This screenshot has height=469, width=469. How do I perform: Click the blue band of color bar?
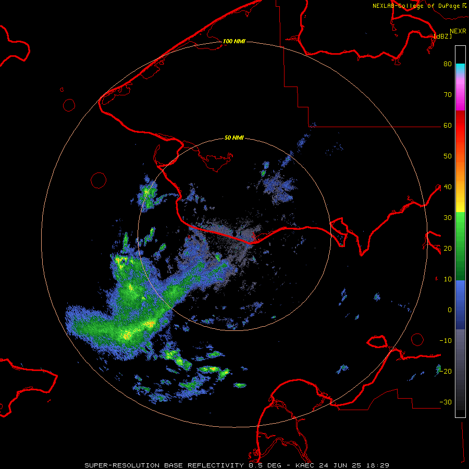[x=460, y=305]
